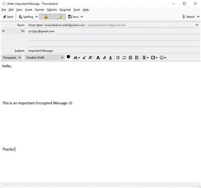This screenshot has height=188, width=201.
Task: Run the Spelling check
Action: click(x=26, y=17)
